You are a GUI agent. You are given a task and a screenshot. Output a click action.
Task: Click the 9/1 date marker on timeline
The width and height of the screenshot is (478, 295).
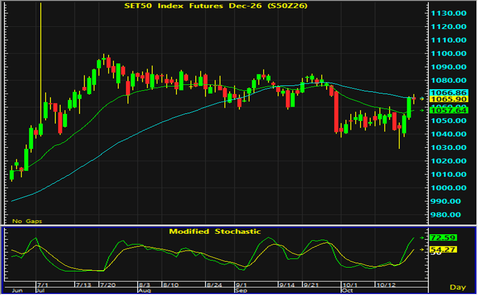[241, 285]
